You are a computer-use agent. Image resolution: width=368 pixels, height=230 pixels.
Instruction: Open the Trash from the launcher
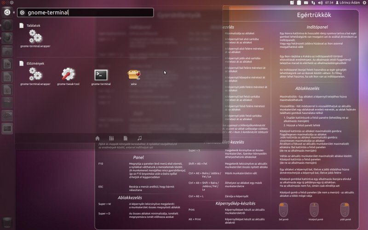click(x=7, y=222)
